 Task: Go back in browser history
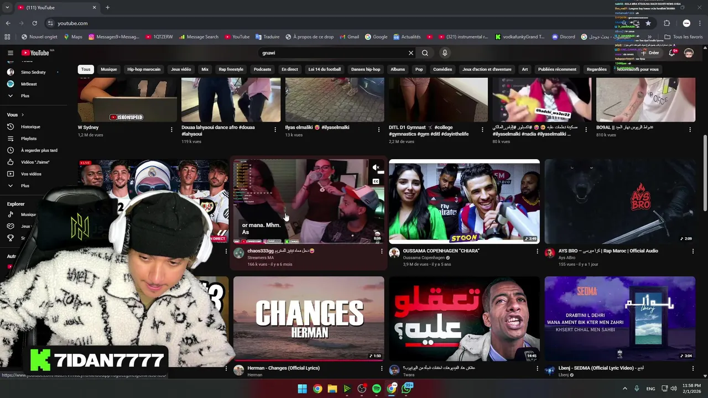8,23
